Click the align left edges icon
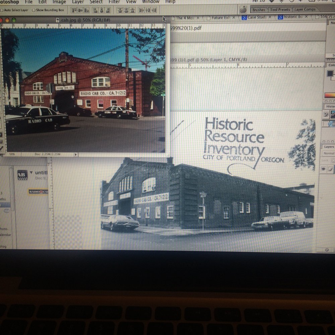Image resolution: width=335 pixels, height=335 pixels. (x=96, y=10)
